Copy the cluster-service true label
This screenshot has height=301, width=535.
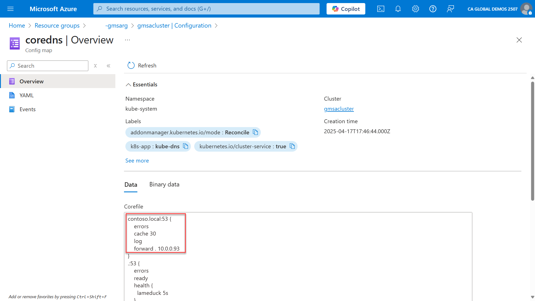pyautogui.click(x=292, y=146)
